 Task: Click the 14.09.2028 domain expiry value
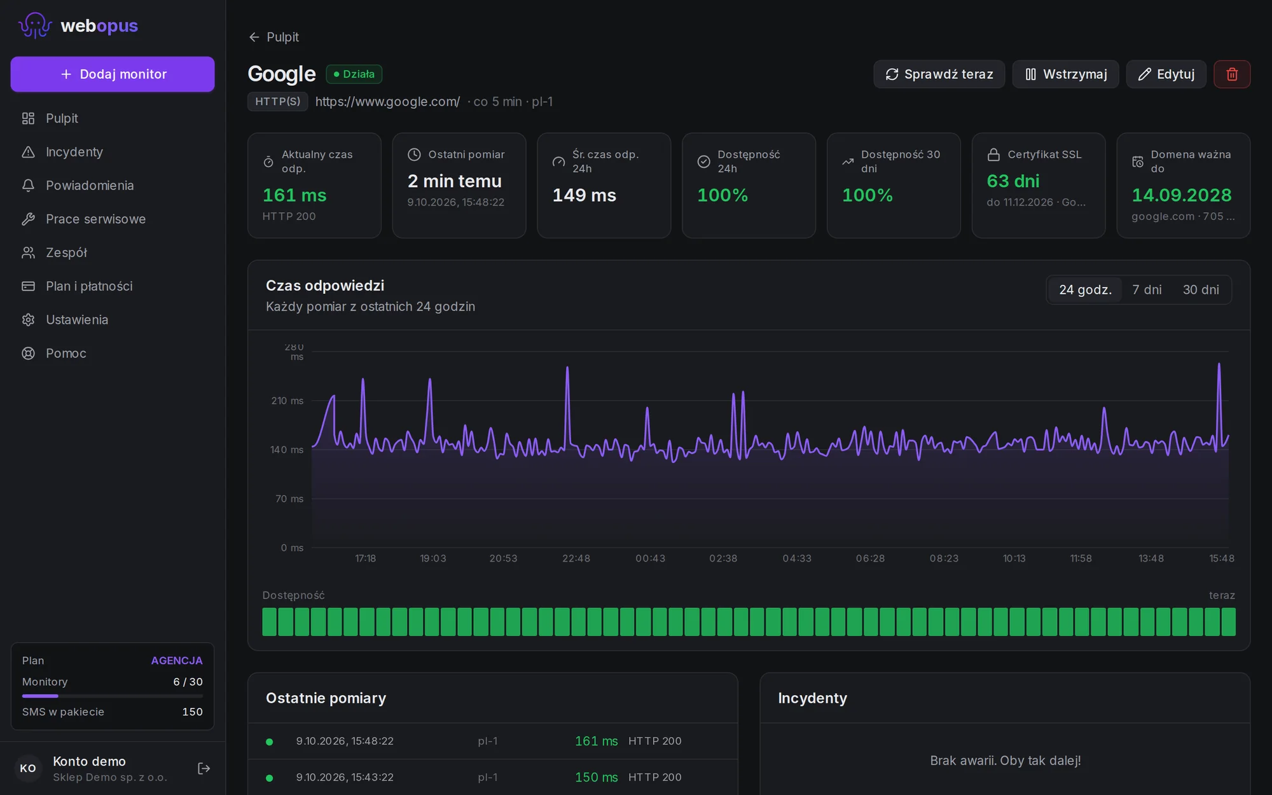(x=1182, y=195)
